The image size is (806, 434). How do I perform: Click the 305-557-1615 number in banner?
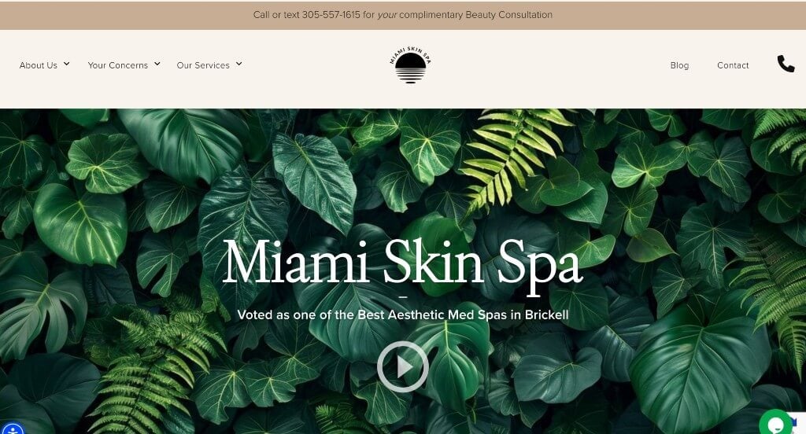331,15
